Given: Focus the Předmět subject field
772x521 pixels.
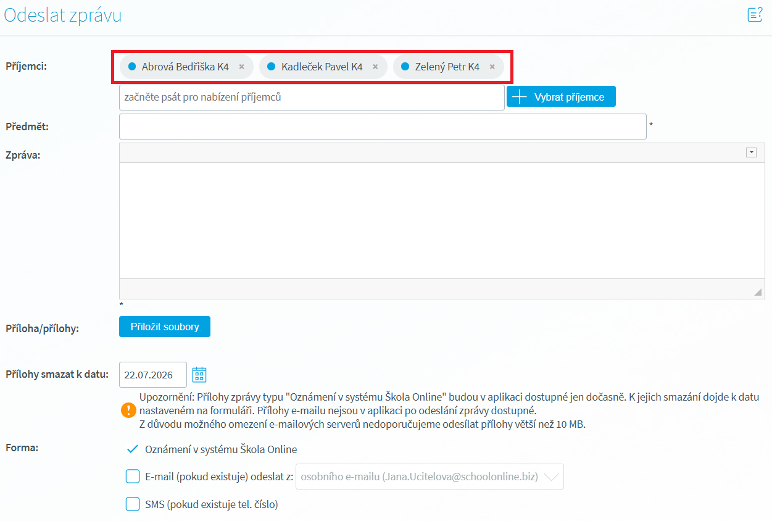Looking at the screenshot, I should click(x=383, y=127).
